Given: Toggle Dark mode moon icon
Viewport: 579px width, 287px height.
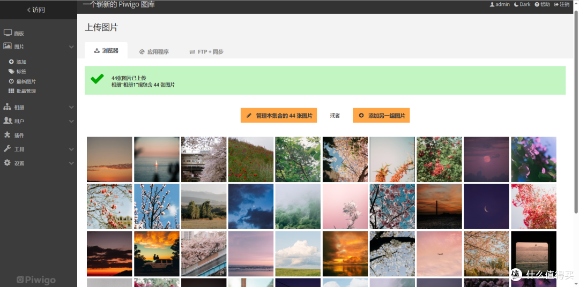Looking at the screenshot, I should (x=516, y=4).
